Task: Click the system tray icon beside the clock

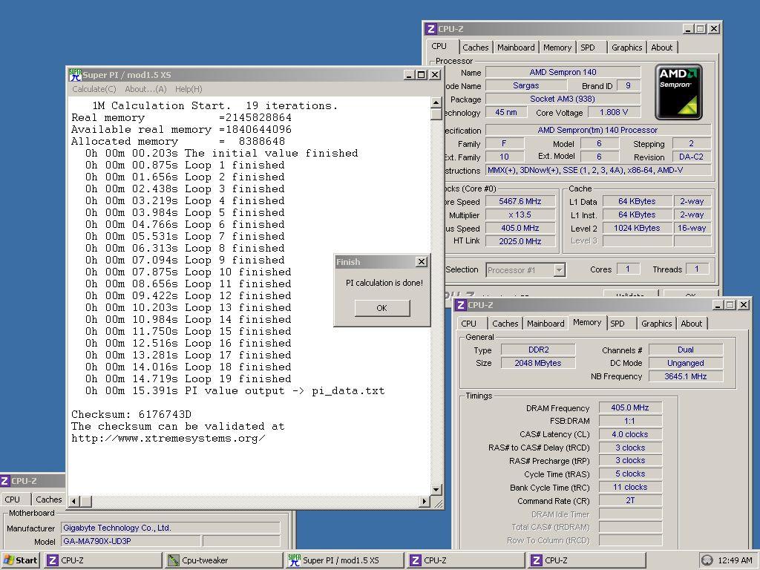Action: click(707, 560)
